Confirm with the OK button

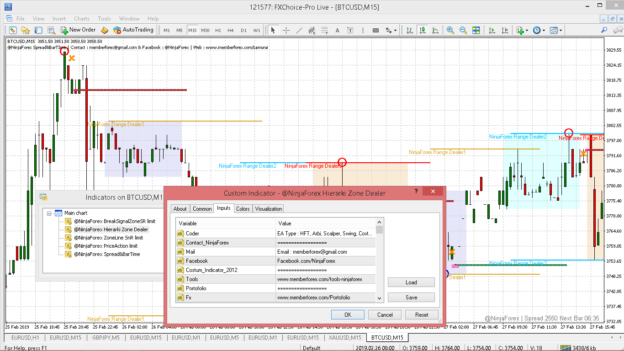coord(348,314)
